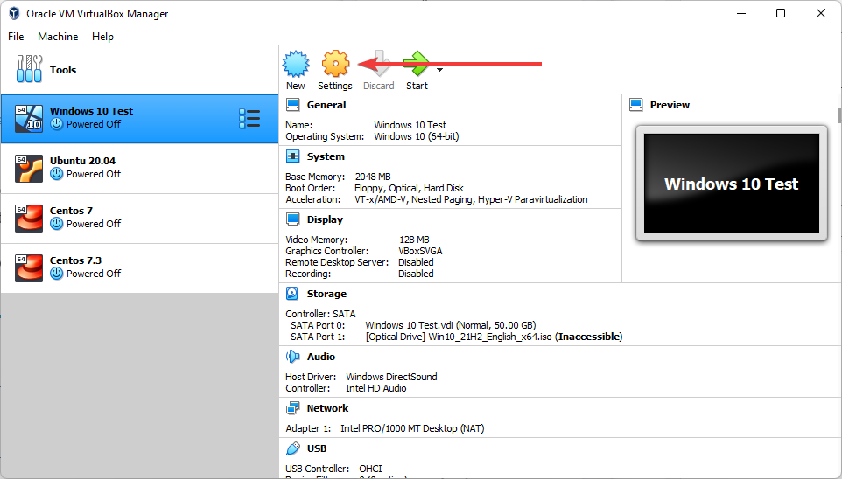Click the Win10_21H2_English_x64.iso optical drive entry
This screenshot has height=479, width=842.
[x=494, y=337]
